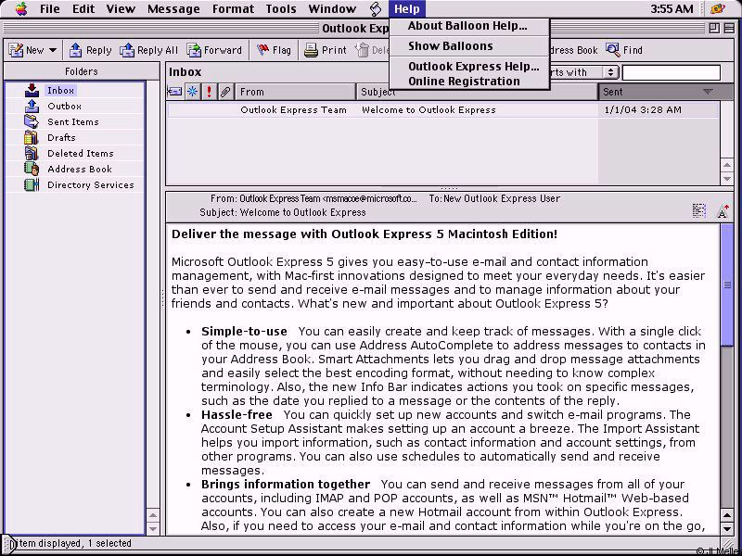Sort by priority exclamation column icon

210,92
